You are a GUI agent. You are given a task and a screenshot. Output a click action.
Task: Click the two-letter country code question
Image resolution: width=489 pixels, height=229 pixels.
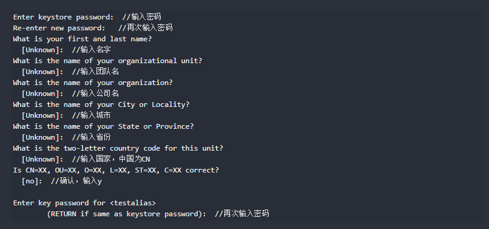pos(118,148)
